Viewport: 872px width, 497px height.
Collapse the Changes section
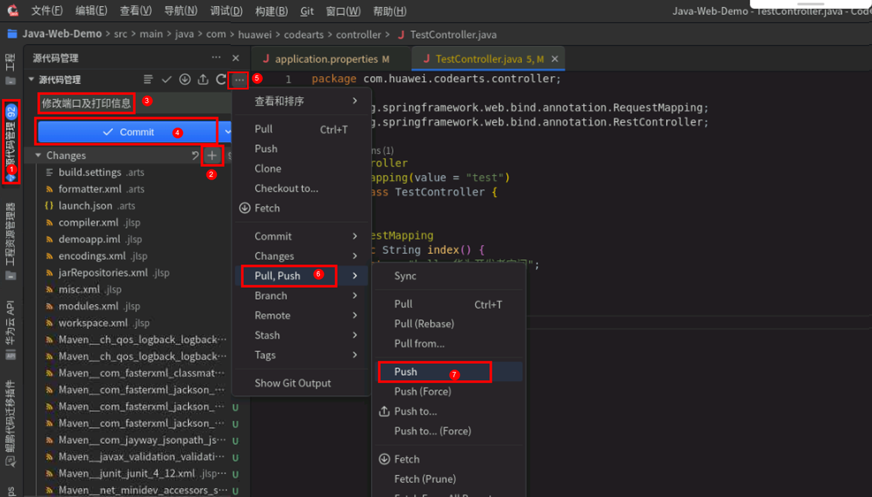(x=38, y=155)
